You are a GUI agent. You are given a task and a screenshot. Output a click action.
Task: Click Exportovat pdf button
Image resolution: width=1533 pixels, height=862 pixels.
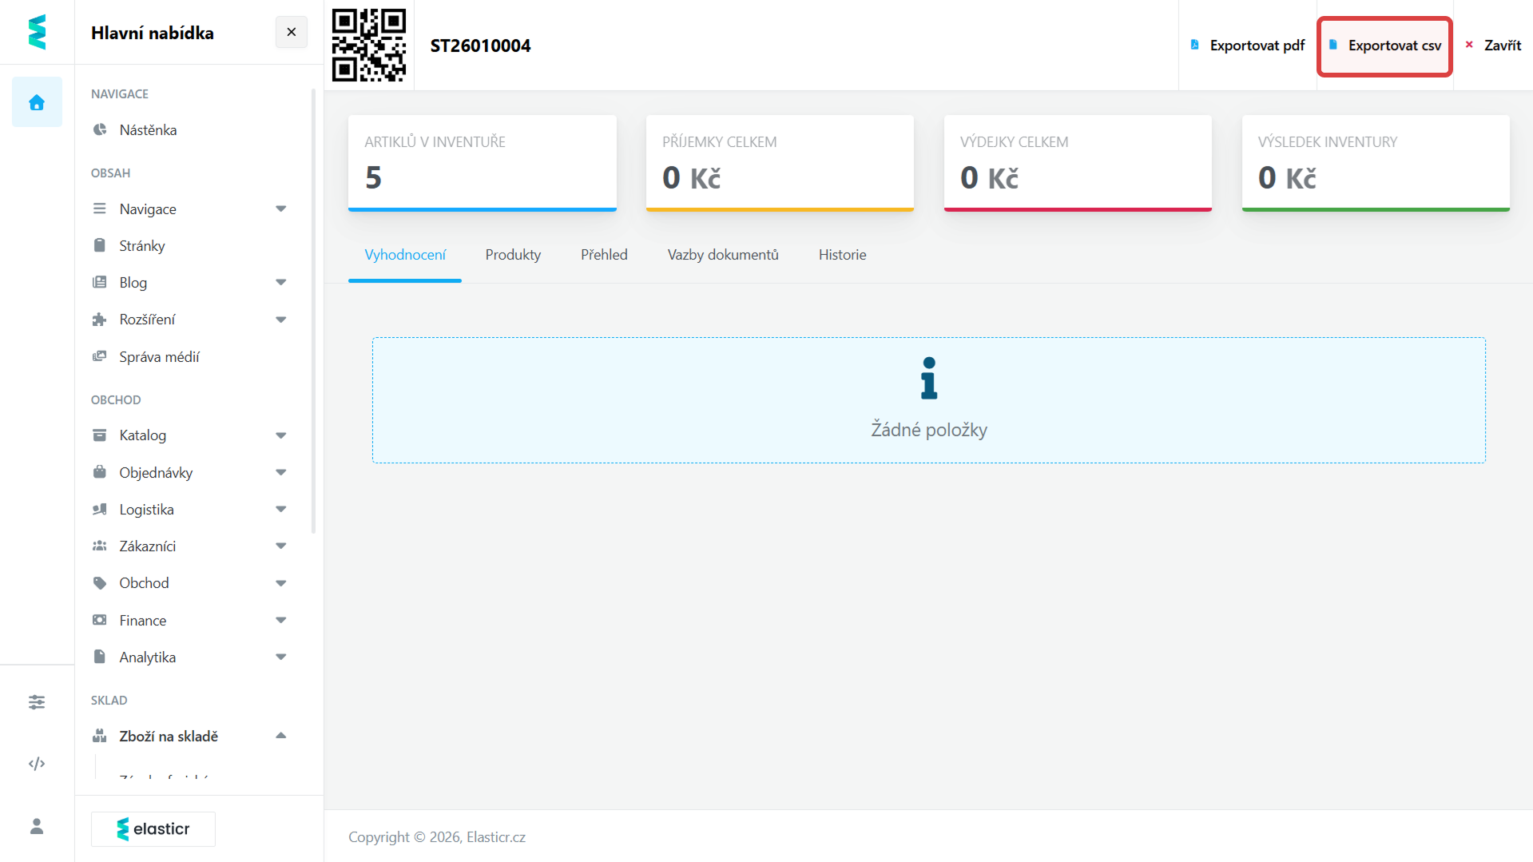click(1247, 46)
